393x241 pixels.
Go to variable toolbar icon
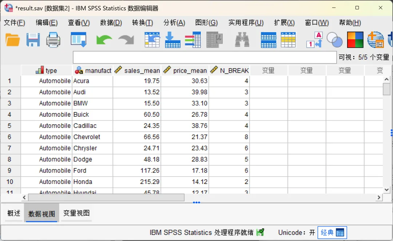173,40
